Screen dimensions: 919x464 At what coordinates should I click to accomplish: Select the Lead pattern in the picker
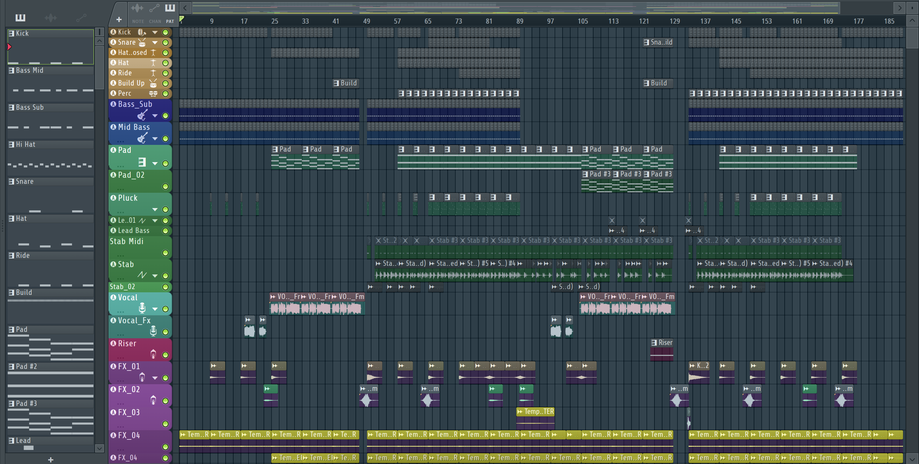[51, 445]
